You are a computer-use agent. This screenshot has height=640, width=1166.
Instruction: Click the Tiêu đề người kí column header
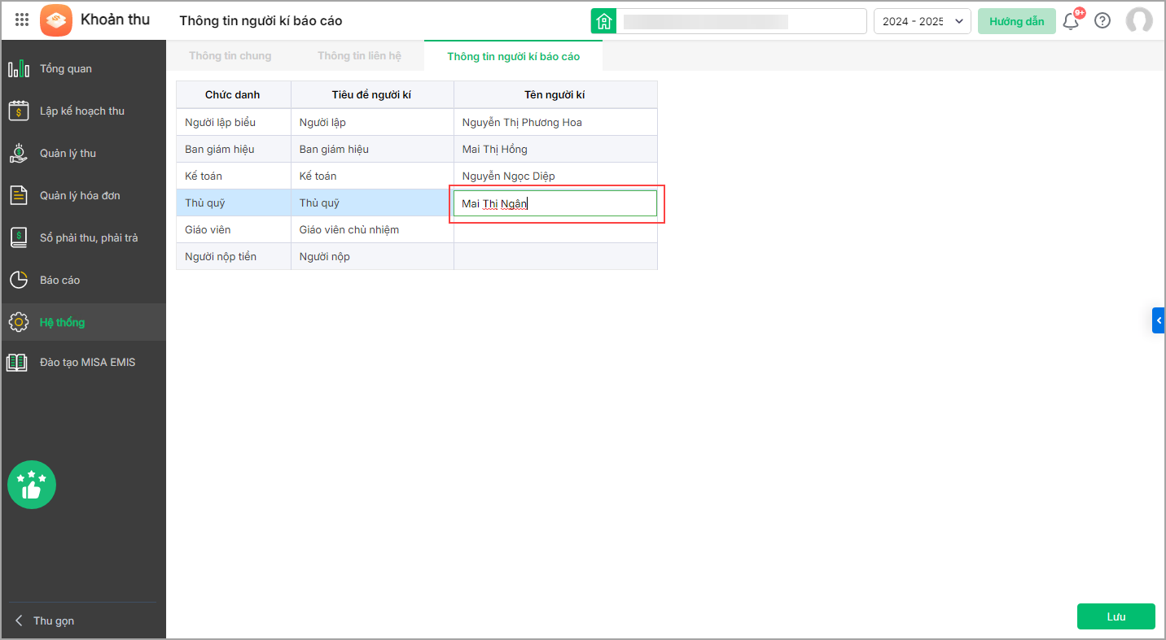[372, 94]
